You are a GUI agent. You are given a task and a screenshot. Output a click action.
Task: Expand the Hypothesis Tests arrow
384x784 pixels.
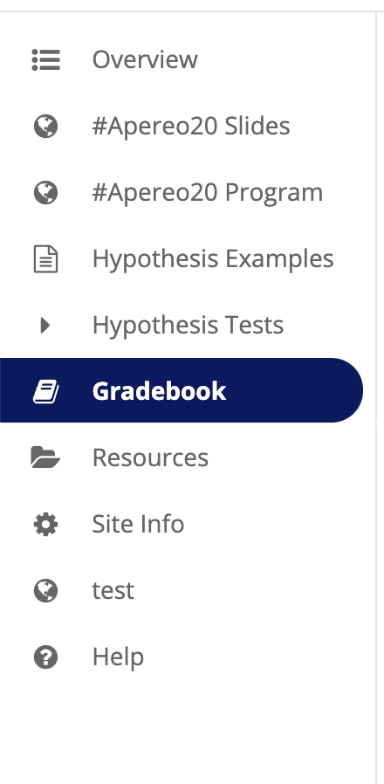(45, 326)
